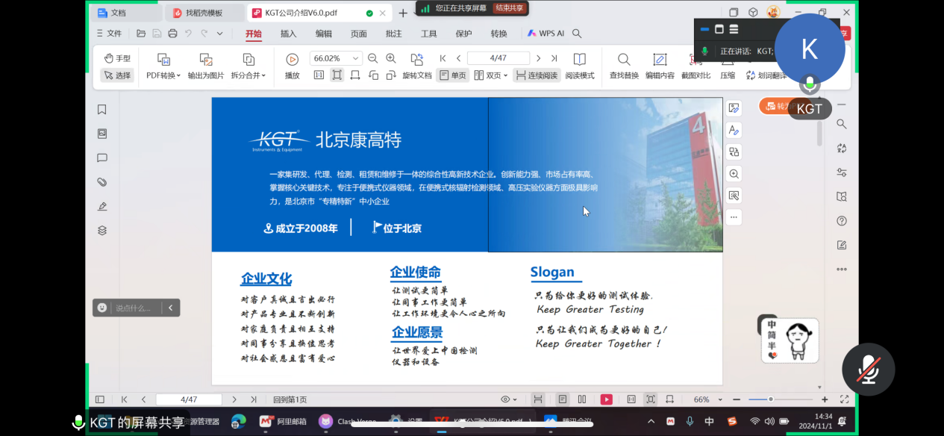Open the 批注 ribbon tab
This screenshot has width=944, height=436.
[394, 34]
